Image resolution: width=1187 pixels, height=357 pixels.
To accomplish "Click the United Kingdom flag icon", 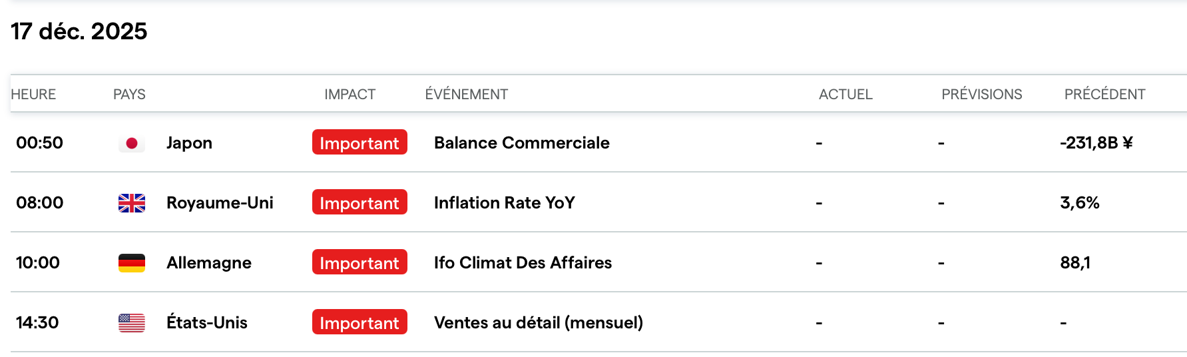I will 132,203.
